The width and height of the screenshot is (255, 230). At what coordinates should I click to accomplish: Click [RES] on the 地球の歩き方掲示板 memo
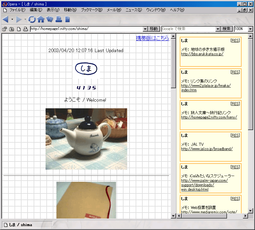pos(235,41)
